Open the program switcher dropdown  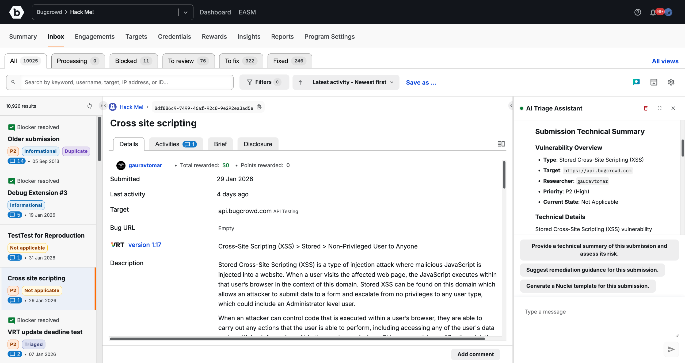pyautogui.click(x=185, y=12)
